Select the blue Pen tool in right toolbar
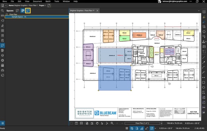 204,22
